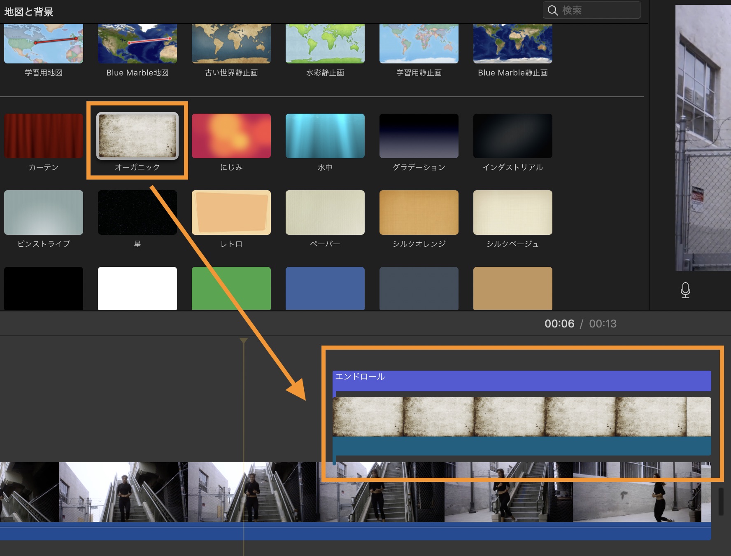Viewport: 731px width, 556px height.
Task: Pick the solid black background swatch
Action: (x=44, y=288)
